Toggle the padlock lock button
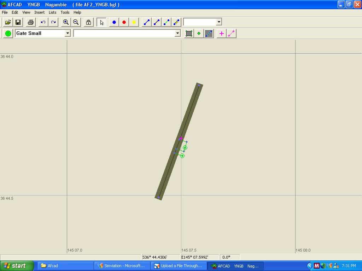Image resolution: width=362 pixels, height=271 pixels. [88, 22]
